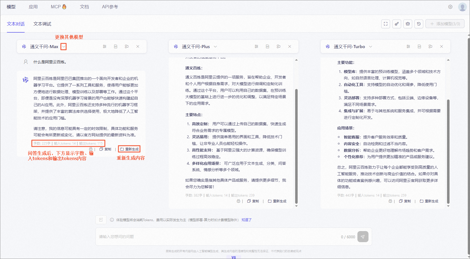Viewport: 470px width, 259px height.
Task: Expand the 通义千问-Turbo model dropdown
Action: point(370,47)
